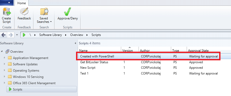Screen dimensions: 231x96
Task: Click Approved state of New Script
Action: tap(196, 68)
